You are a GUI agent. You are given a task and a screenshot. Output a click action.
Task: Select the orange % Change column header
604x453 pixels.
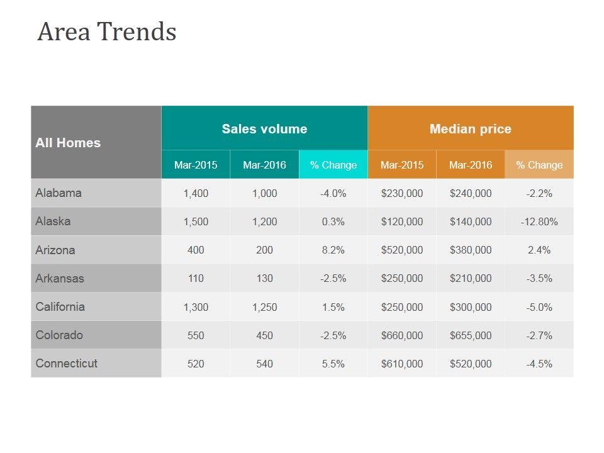click(x=539, y=165)
